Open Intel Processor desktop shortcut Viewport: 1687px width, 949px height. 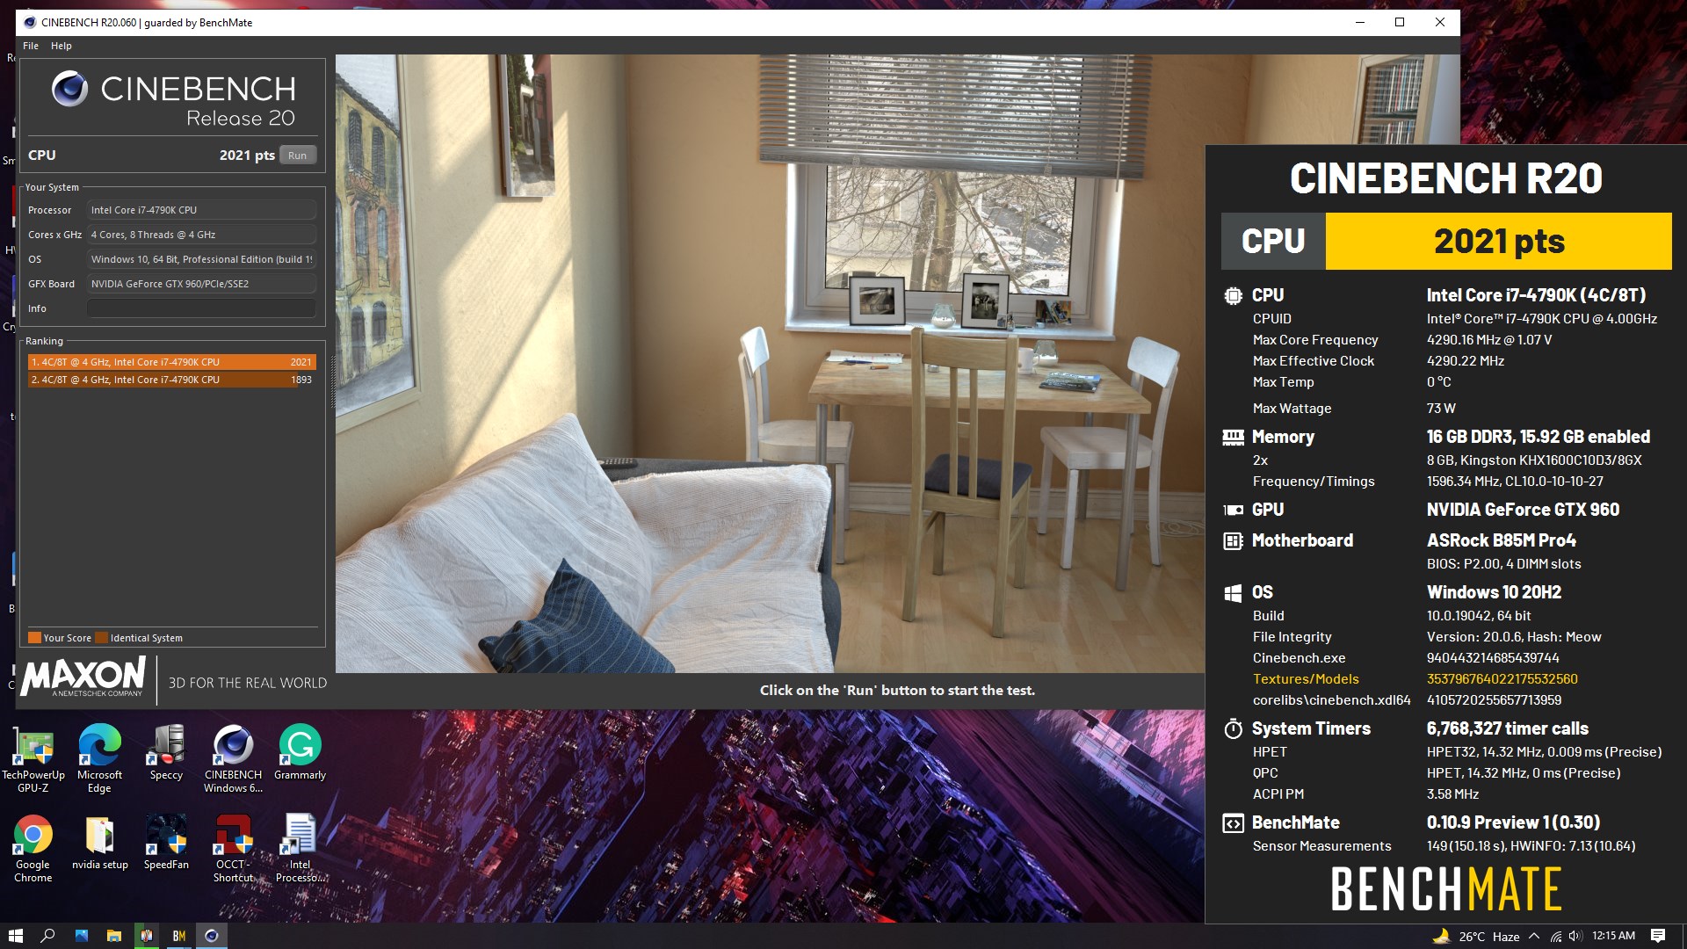(300, 848)
